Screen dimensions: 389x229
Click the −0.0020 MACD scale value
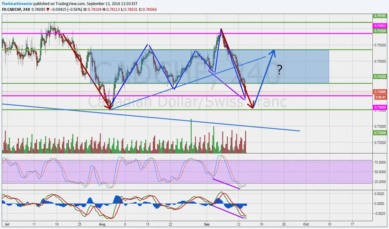click(x=380, y=214)
